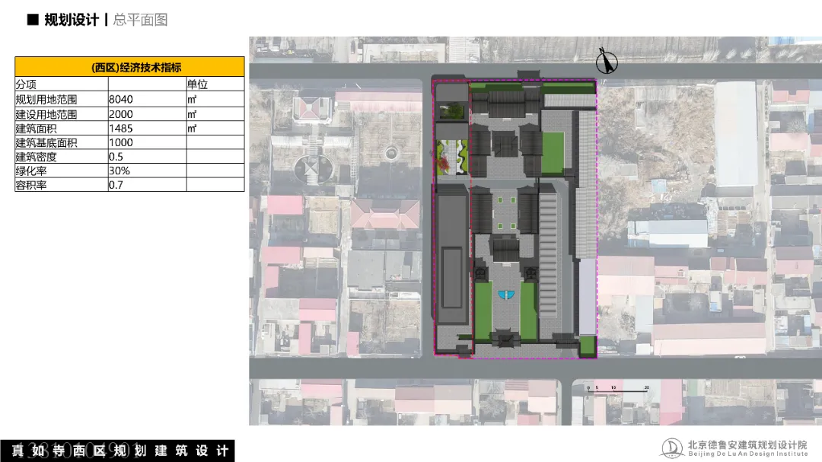Viewport: 822px width, 462px height.
Task: Click the value 1485
Action: pyautogui.click(x=120, y=129)
